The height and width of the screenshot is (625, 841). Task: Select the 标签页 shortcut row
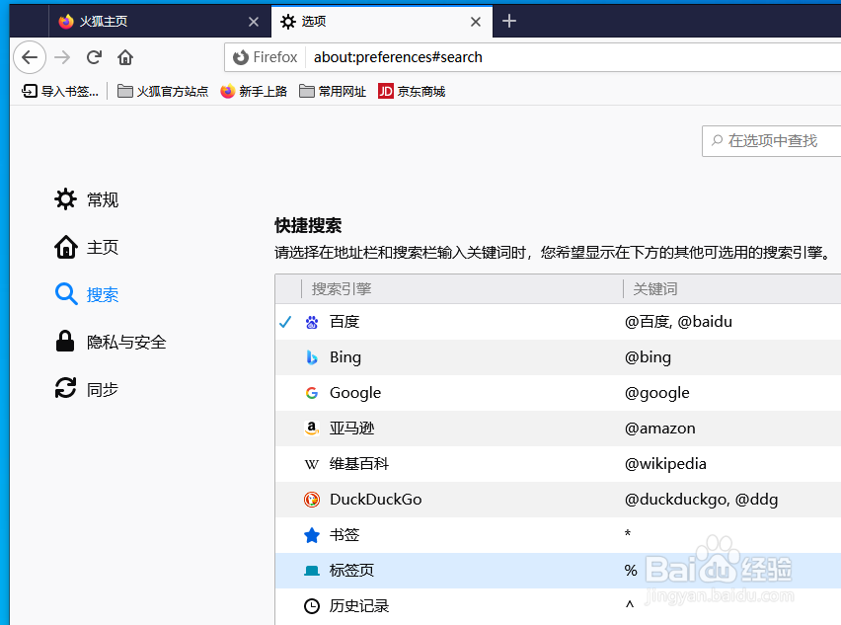coord(558,571)
